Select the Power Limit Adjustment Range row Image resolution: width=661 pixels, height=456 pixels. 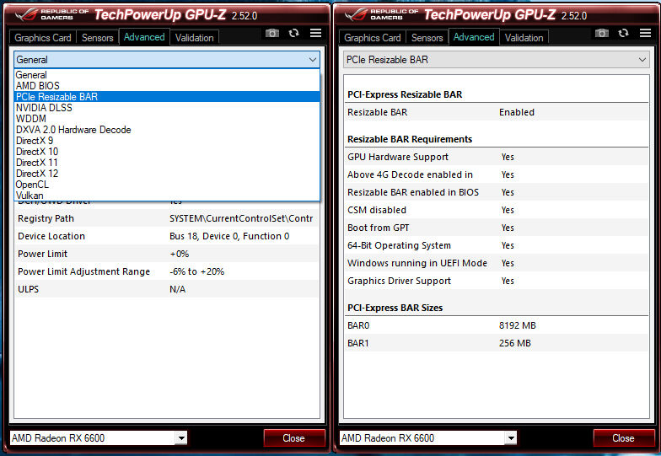167,271
